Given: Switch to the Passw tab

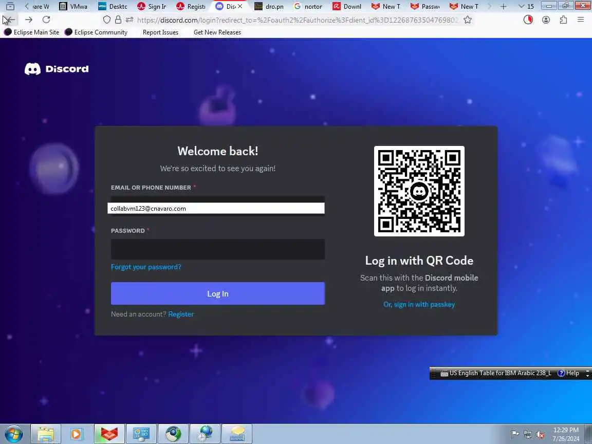Looking at the screenshot, I should 425,6.
